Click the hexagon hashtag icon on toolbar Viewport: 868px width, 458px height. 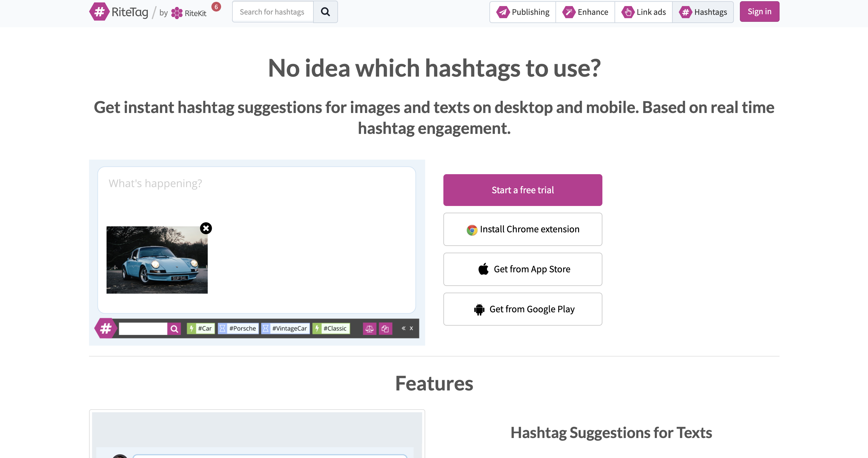(105, 328)
